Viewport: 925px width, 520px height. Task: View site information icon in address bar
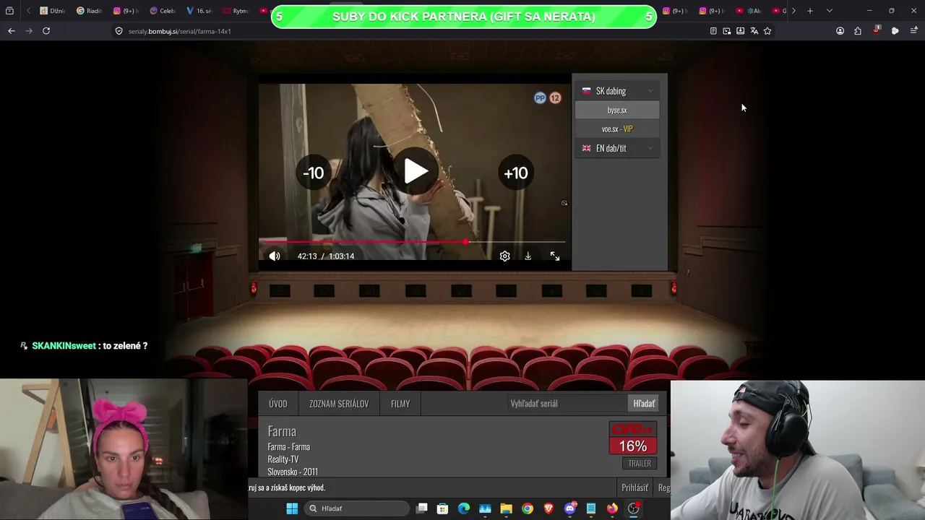click(x=119, y=31)
